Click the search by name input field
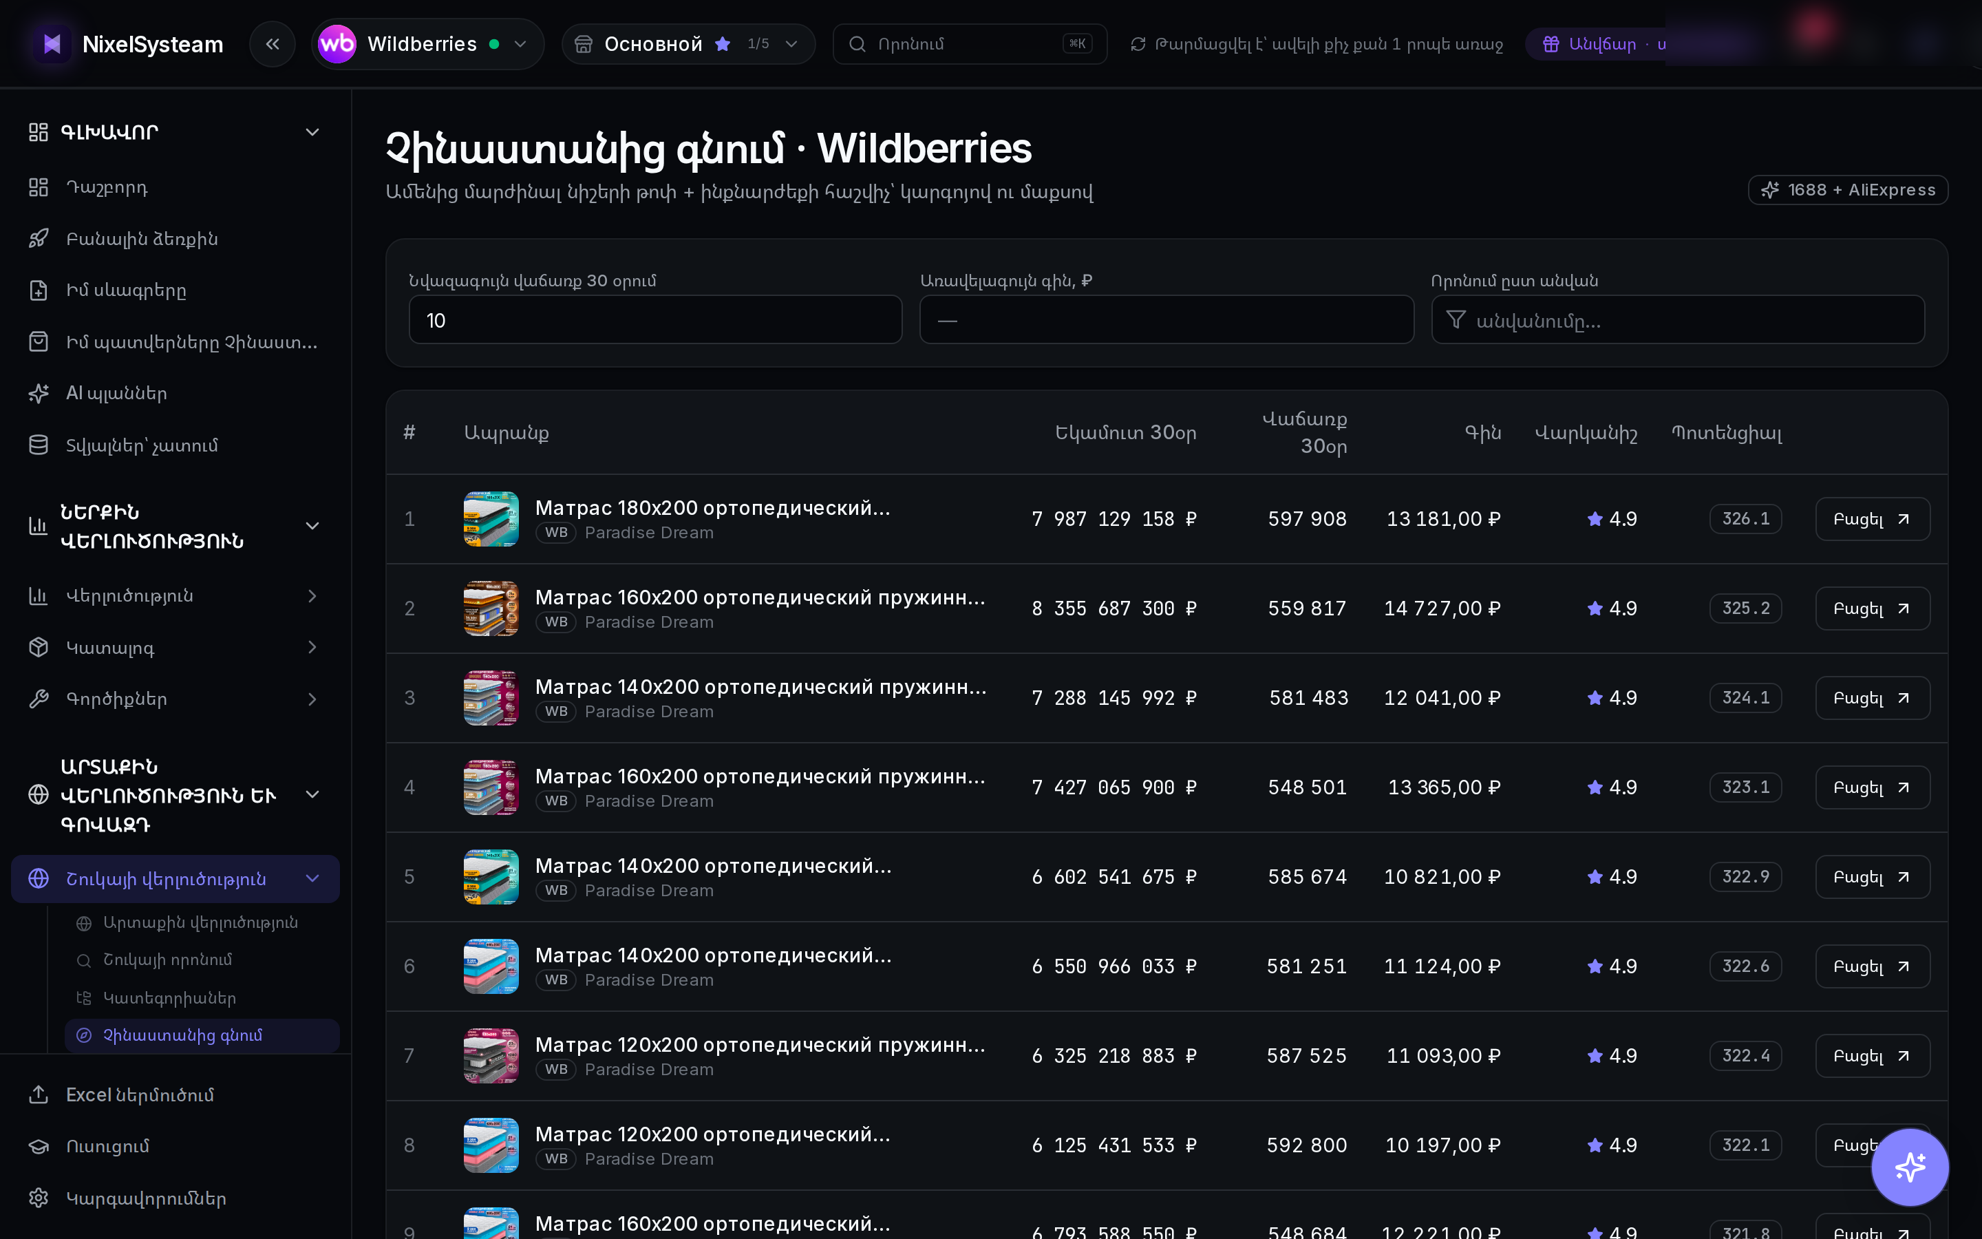 [1678, 319]
